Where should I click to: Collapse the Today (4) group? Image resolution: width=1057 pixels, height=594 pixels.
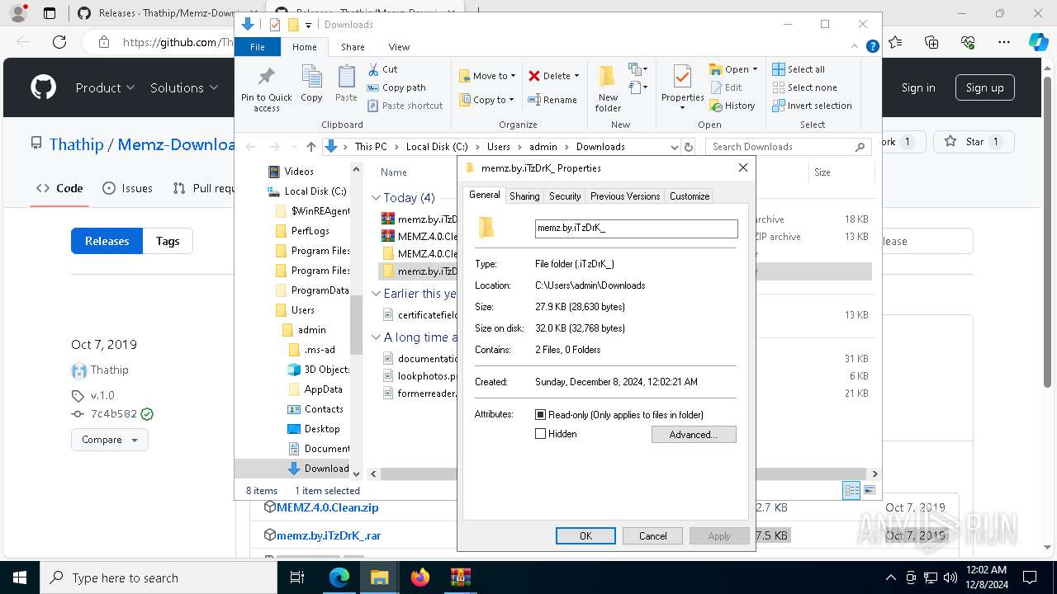(376, 198)
